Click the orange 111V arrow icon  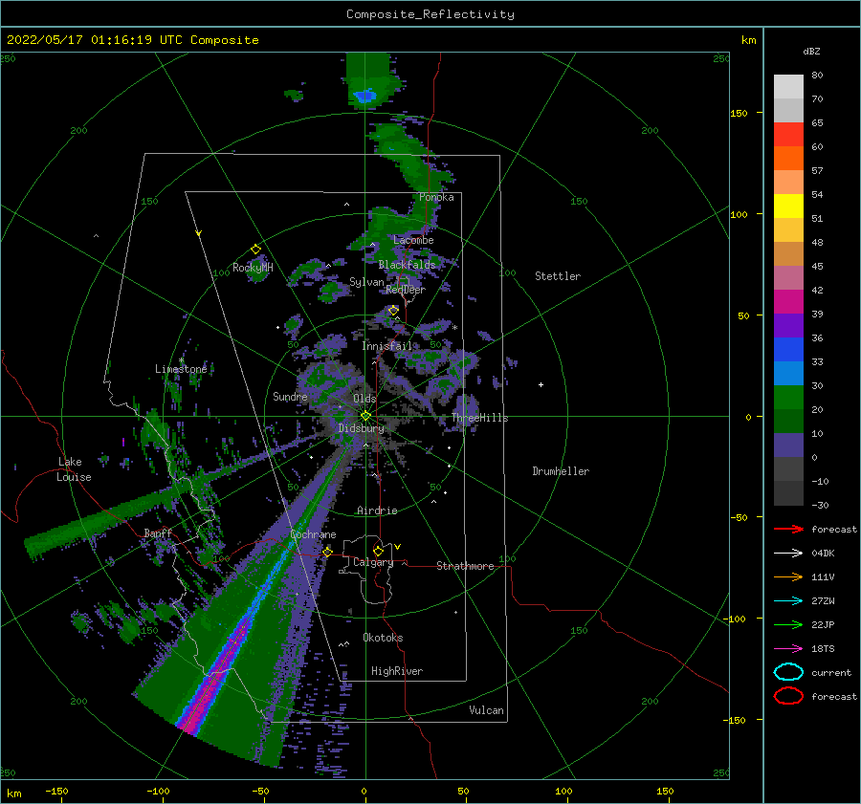[788, 576]
